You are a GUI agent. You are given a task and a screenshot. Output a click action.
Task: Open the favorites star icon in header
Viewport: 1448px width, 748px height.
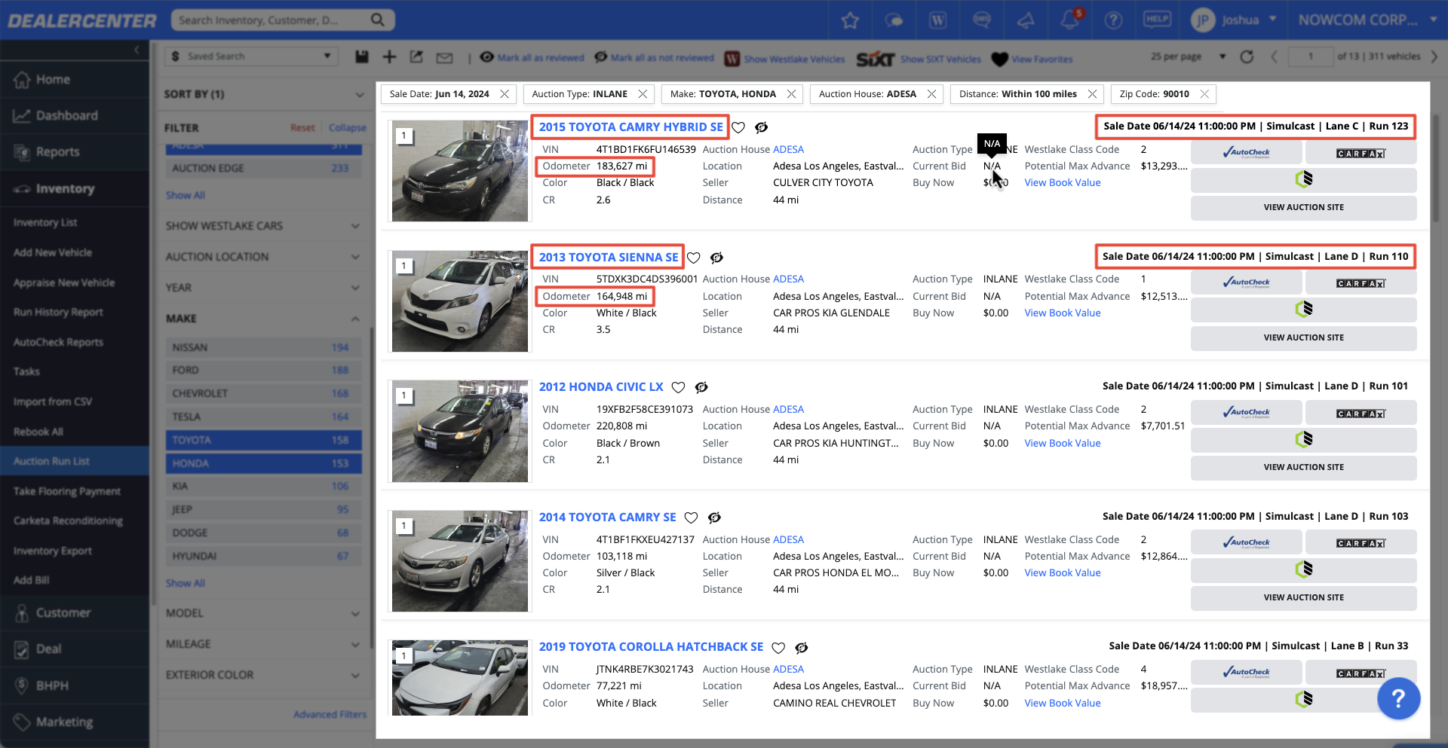(x=850, y=20)
